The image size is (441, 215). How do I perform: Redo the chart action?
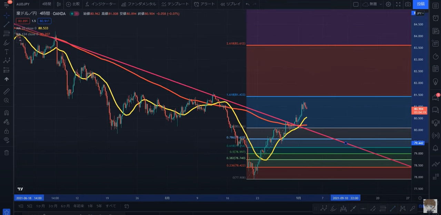pos(255,4)
